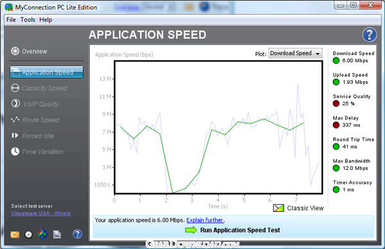Click the Timer Accuracy green status light
This screenshot has height=249, width=385.
(x=336, y=189)
